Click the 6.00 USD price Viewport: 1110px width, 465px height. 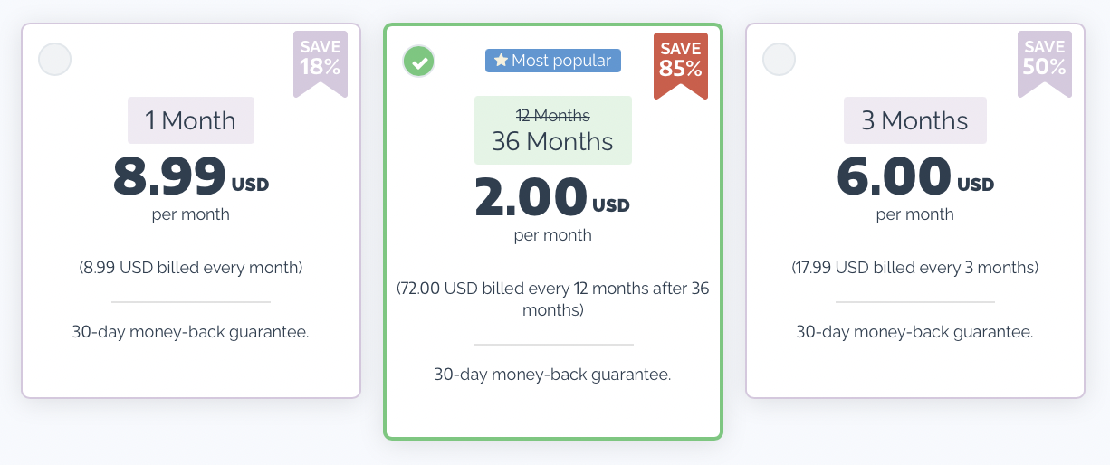(914, 177)
